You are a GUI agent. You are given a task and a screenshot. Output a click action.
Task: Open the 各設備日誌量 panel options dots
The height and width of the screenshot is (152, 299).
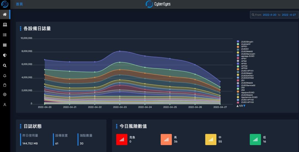pos(20,28)
